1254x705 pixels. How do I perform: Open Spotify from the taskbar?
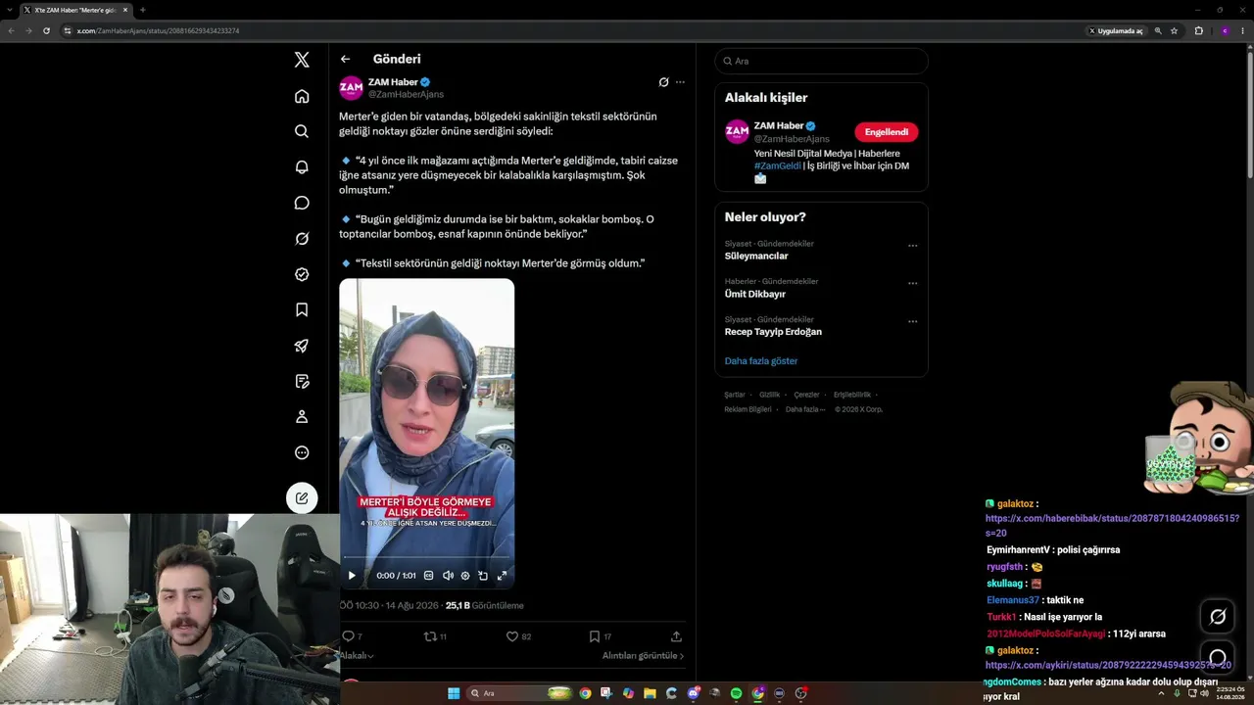click(x=736, y=693)
